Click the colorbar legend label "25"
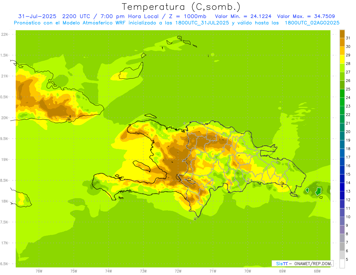Screen dimensions: 356x275 [348, 89]
